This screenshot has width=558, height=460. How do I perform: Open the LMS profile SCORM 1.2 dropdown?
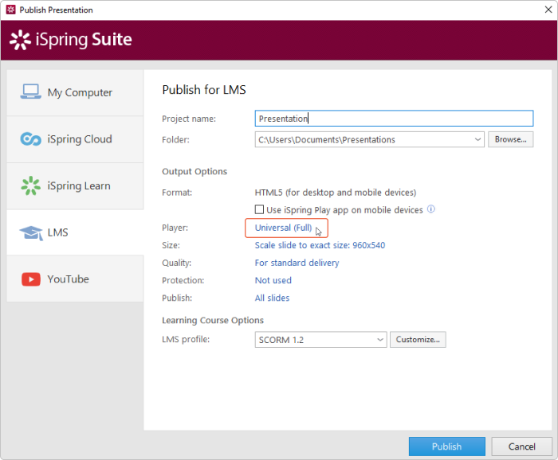pyautogui.click(x=320, y=340)
